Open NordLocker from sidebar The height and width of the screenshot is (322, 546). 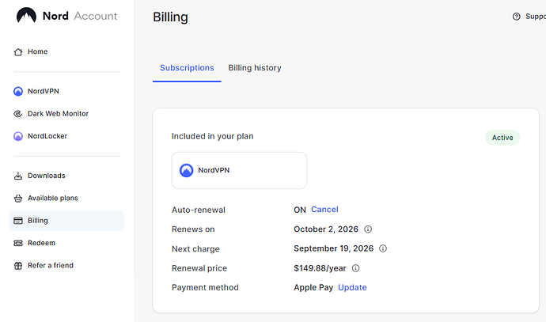47,136
